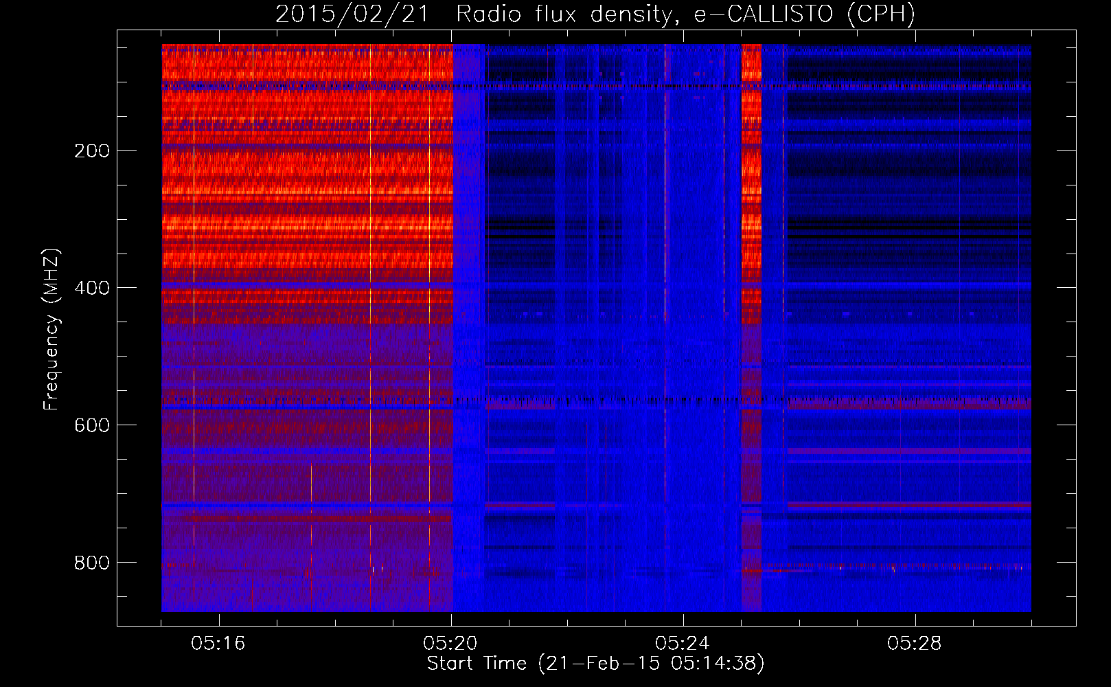Click the "05:16" time tick label
Viewport: 1111px width, 687px height.
[x=218, y=644]
